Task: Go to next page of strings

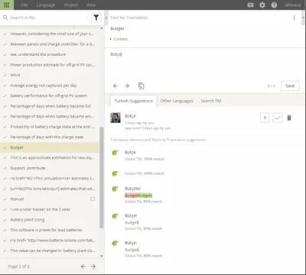Action: click(x=93, y=267)
